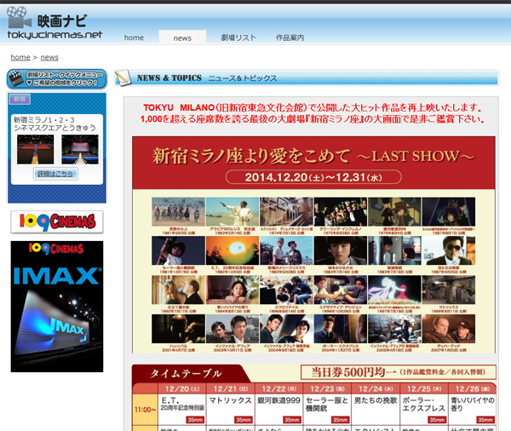Open the blue-seat theater screen thumbnail
This screenshot has width=511, height=431.
point(80,149)
